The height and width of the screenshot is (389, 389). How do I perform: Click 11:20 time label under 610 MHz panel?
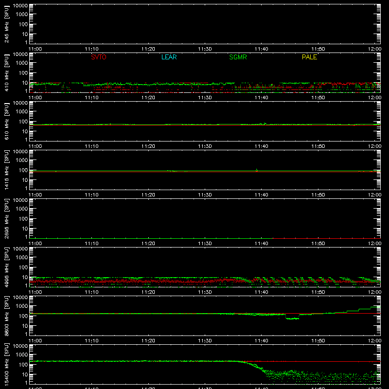pos(148,146)
